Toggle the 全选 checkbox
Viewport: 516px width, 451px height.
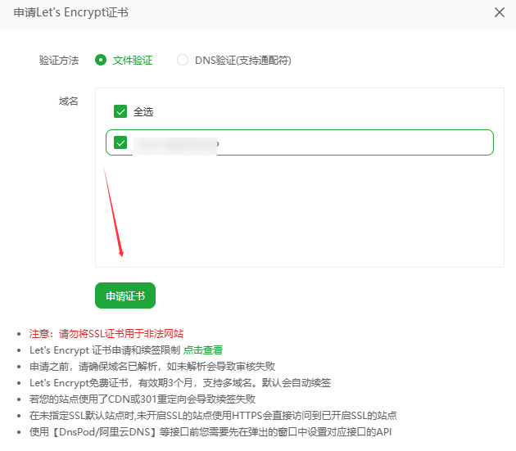[x=120, y=111]
